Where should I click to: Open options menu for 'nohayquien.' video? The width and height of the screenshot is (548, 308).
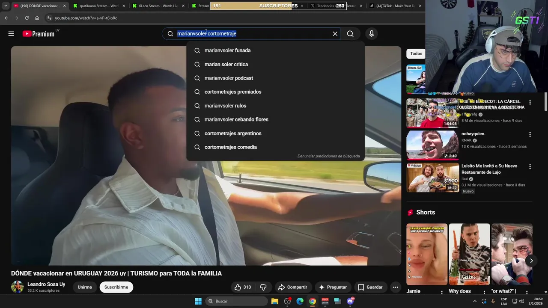[x=530, y=134]
